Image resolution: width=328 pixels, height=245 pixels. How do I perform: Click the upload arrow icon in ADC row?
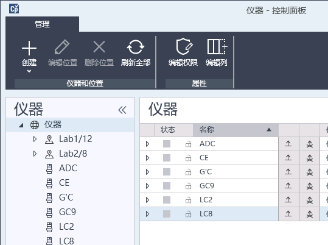288,144
